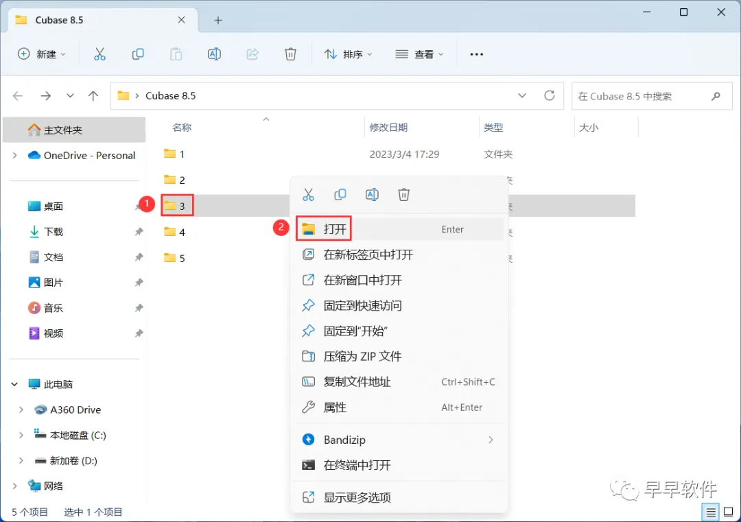This screenshot has height=522, width=741.
Task: Click Copy icon in the context menu
Action: (x=340, y=194)
